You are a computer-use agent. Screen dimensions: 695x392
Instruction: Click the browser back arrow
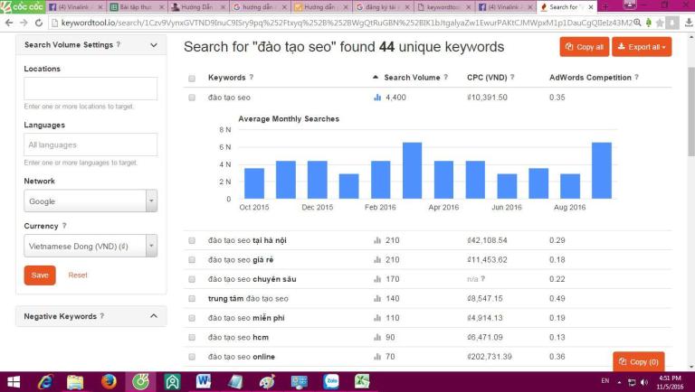click(9, 23)
